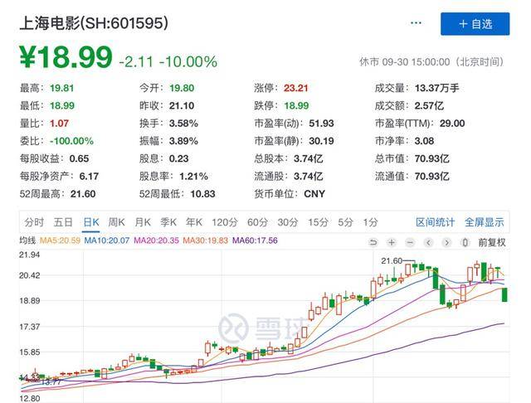
Task: Click the MA30:19.83 moving average label
Action: coord(206,240)
